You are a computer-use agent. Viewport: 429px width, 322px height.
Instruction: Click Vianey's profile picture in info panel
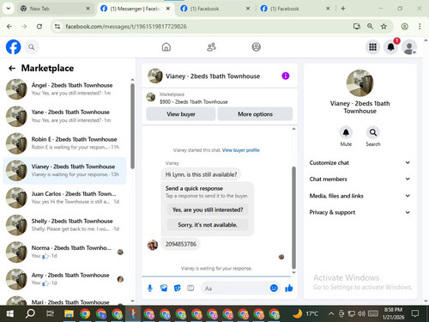coord(360,83)
